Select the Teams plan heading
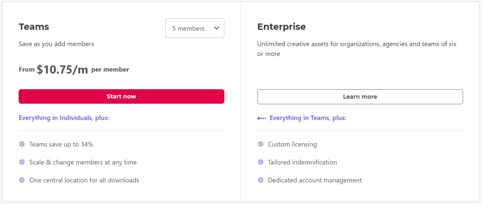This screenshot has width=482, height=204. coord(34,27)
